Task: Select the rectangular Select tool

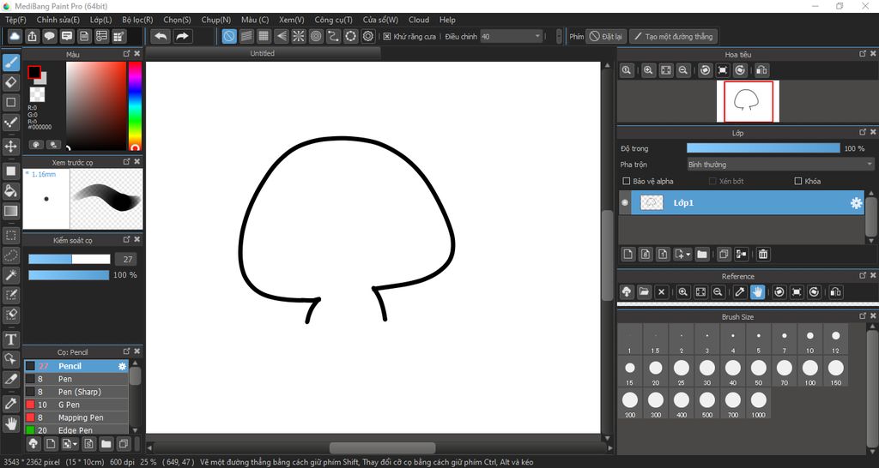Action: point(10,235)
